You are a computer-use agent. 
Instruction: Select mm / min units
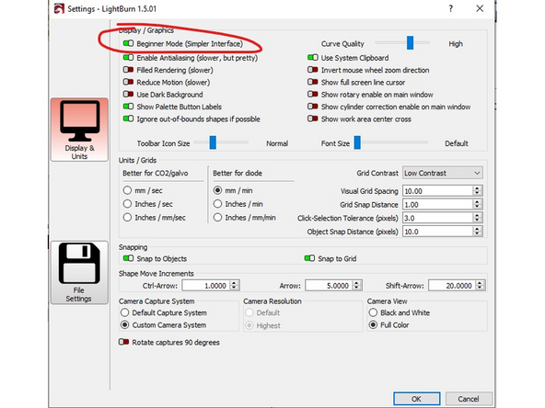pos(217,190)
